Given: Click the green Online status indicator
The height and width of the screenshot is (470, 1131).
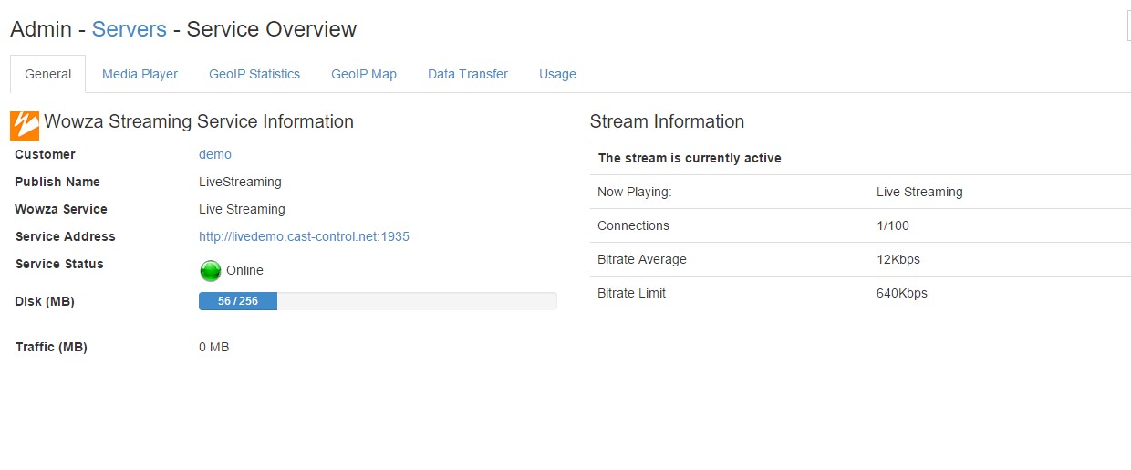Looking at the screenshot, I should point(211,271).
